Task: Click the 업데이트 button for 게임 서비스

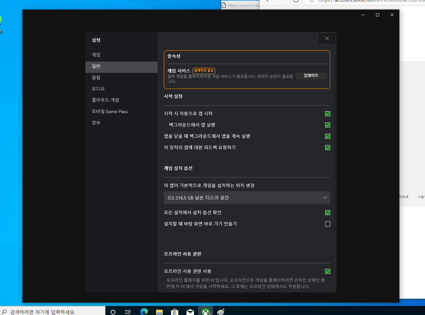Action: pos(311,76)
